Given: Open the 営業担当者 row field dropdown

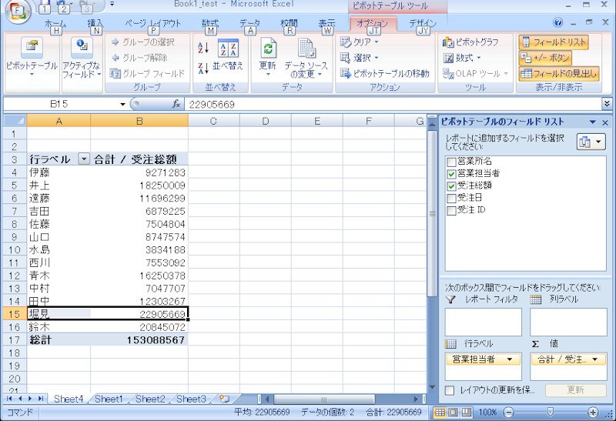Looking at the screenshot, I should pos(510,359).
